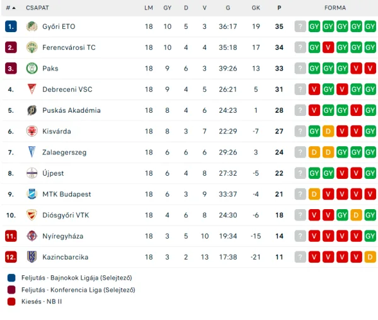The width and height of the screenshot is (378, 320).
Task: Click the FORMA column header
Action: pos(335,8)
